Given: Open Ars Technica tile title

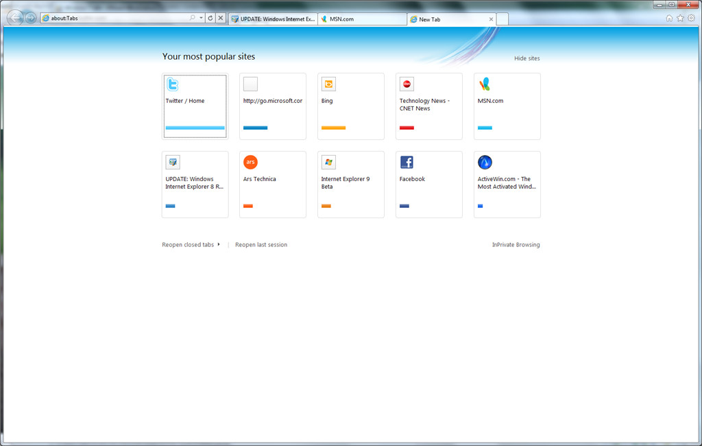Looking at the screenshot, I should click(259, 179).
